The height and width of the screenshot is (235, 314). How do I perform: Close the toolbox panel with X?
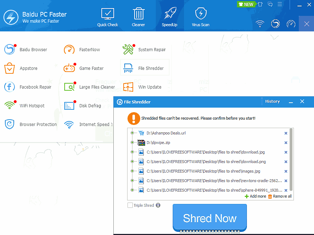pos(307,24)
